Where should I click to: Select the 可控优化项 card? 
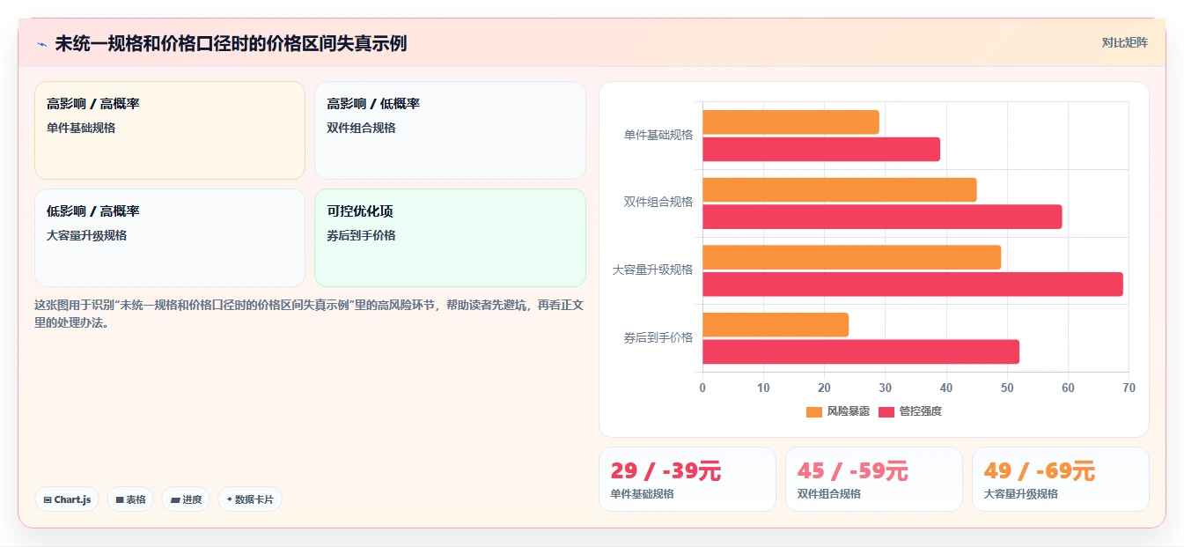(450, 238)
